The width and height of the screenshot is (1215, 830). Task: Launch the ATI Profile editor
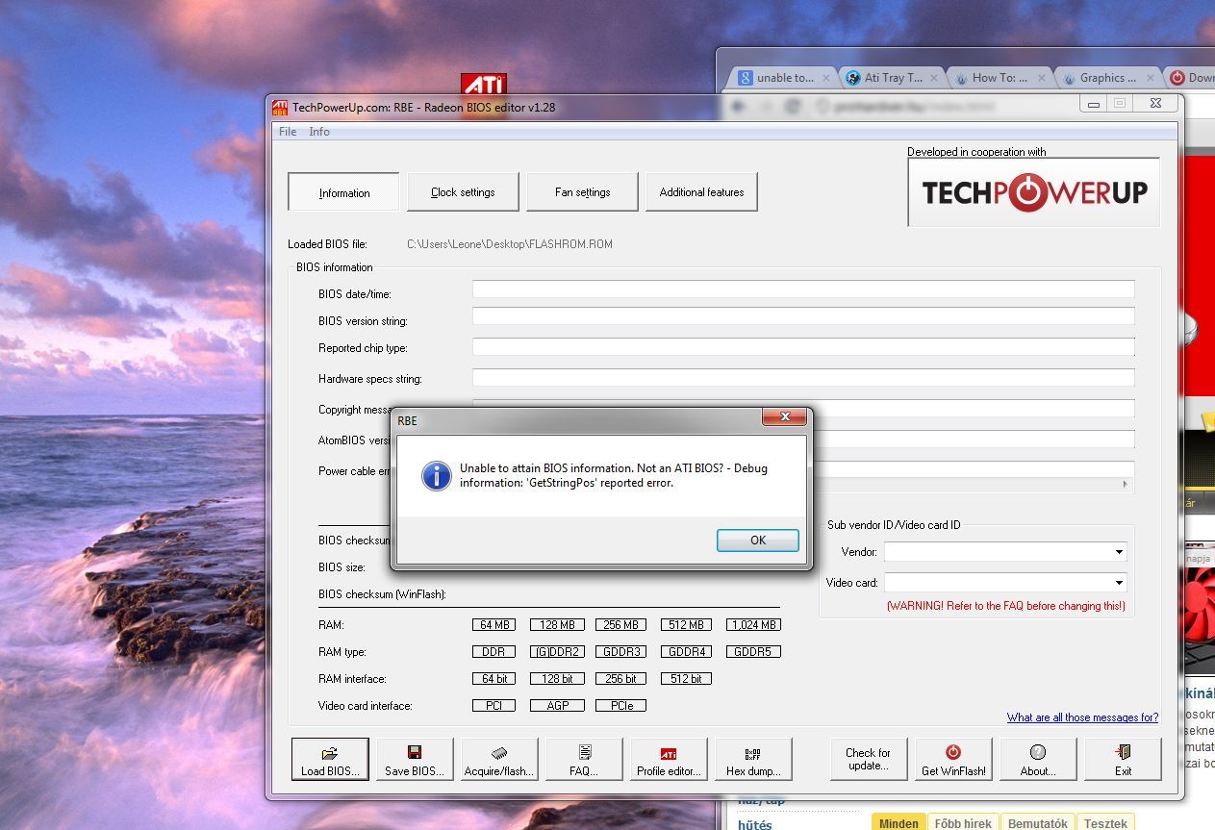tap(669, 760)
